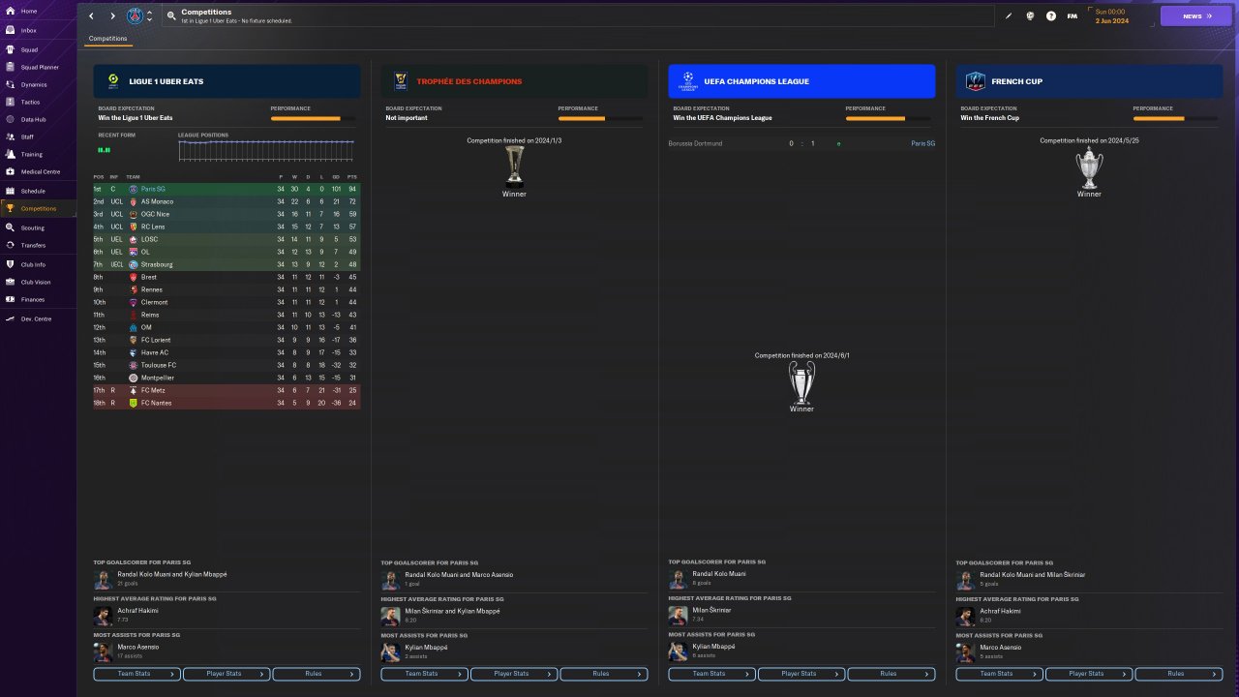Open Player Stats under Ligue 1 Uber Eats

227,674
